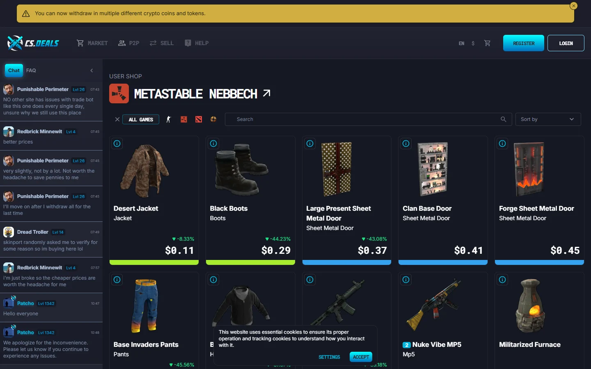Clear game filter with X icon
591x369 pixels.
coord(117,119)
